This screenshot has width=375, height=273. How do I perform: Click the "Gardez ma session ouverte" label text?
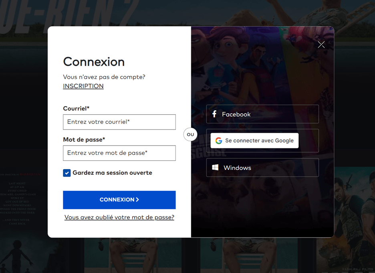[112, 173]
